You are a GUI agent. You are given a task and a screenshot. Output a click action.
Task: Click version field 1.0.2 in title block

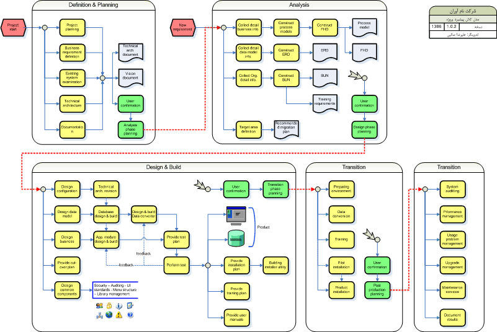click(450, 28)
